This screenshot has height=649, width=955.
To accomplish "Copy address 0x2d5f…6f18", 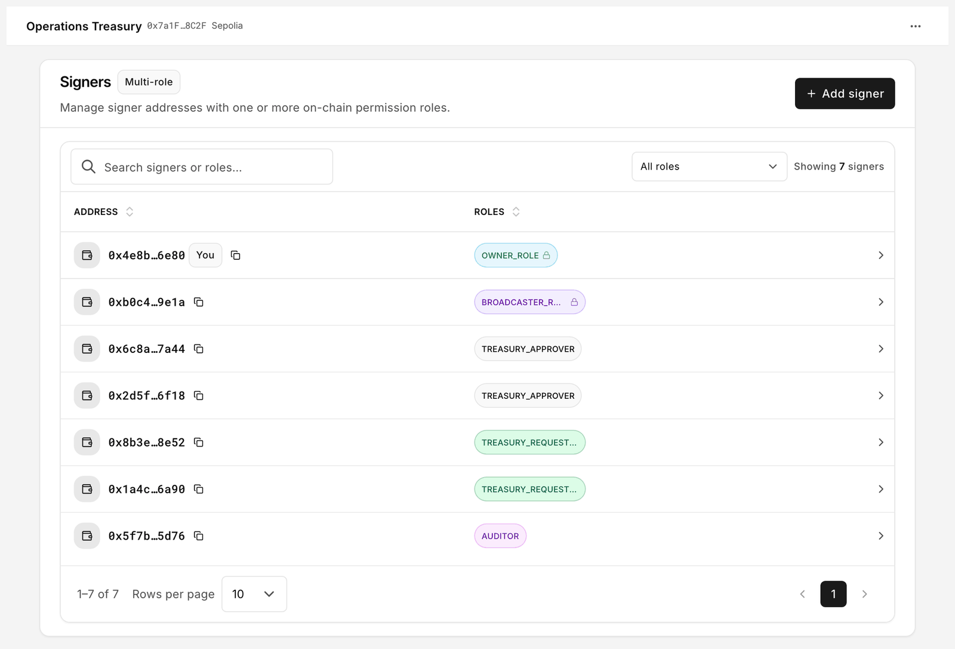I will pyautogui.click(x=199, y=396).
